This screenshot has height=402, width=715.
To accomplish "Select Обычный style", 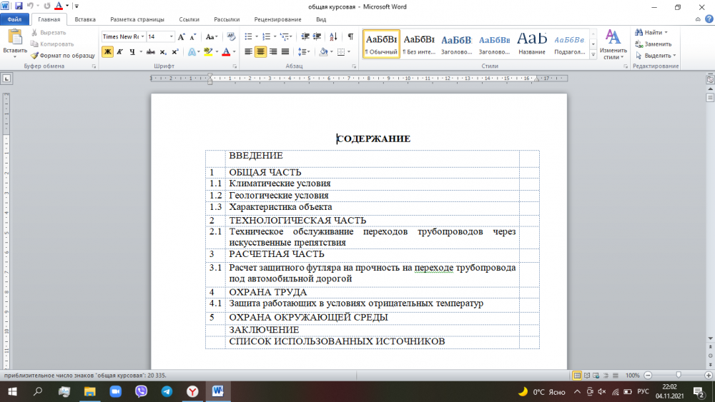I will click(382, 44).
